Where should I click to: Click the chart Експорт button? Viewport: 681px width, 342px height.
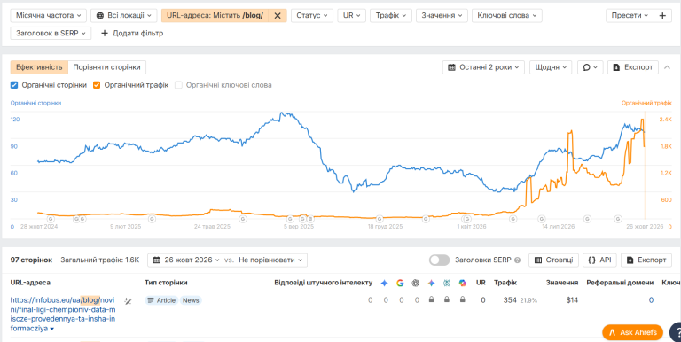633,67
